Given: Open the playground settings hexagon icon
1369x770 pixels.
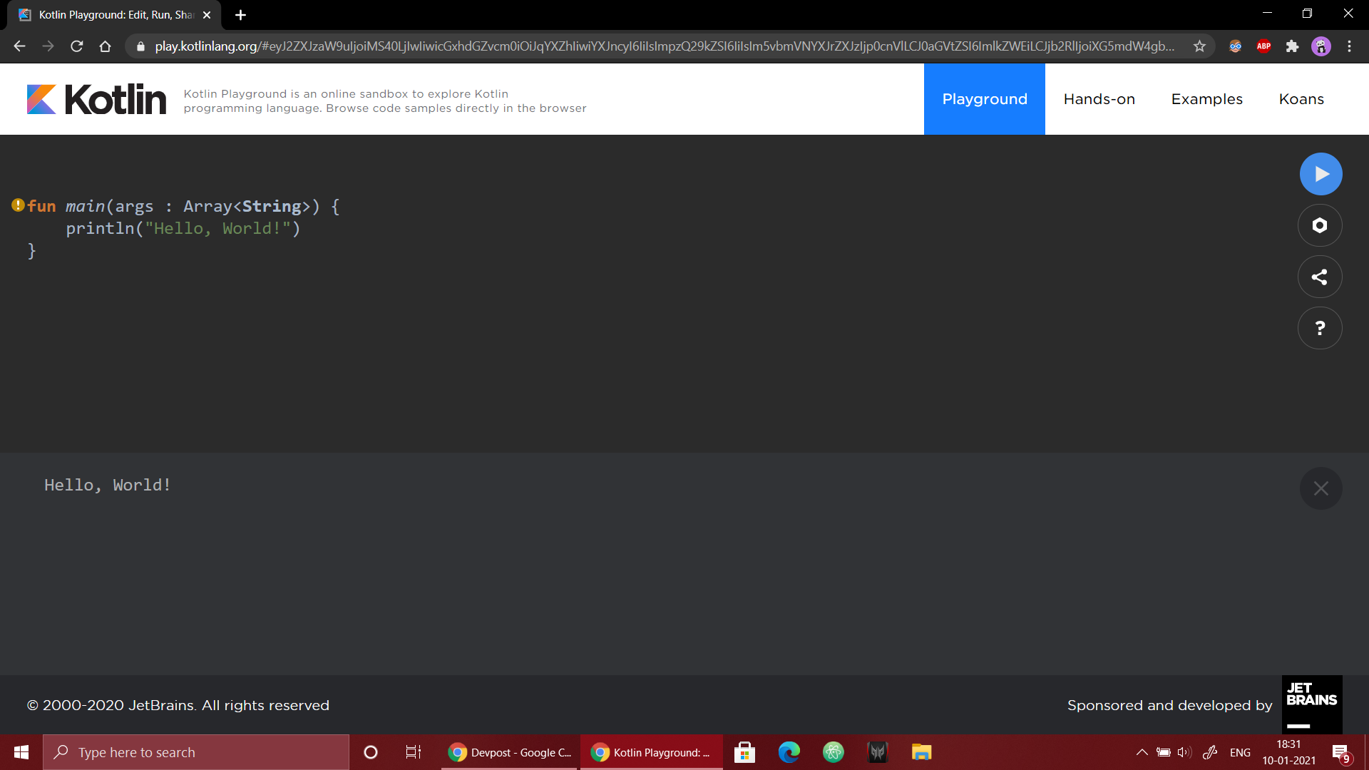Looking at the screenshot, I should [1320, 225].
